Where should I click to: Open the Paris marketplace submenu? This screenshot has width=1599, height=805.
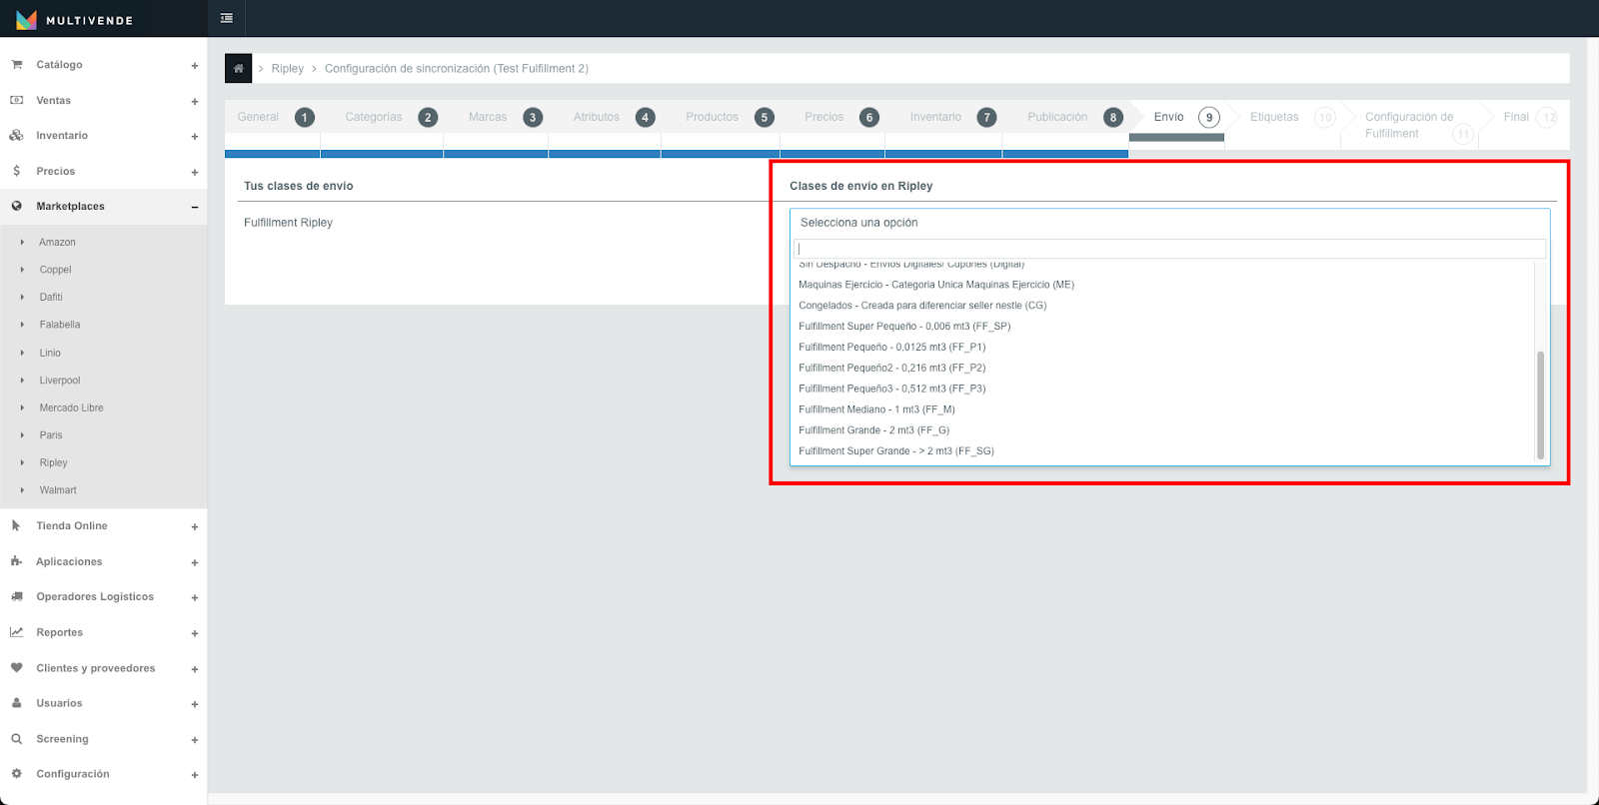pos(51,435)
